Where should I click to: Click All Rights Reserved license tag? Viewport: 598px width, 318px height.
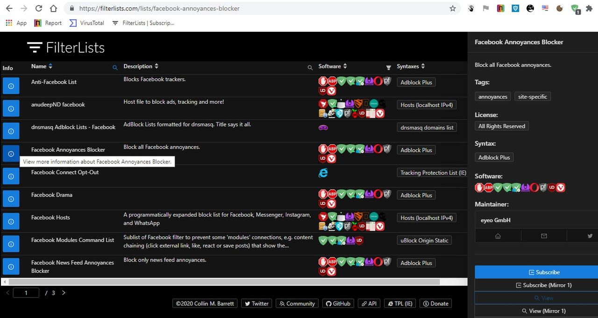click(x=502, y=126)
